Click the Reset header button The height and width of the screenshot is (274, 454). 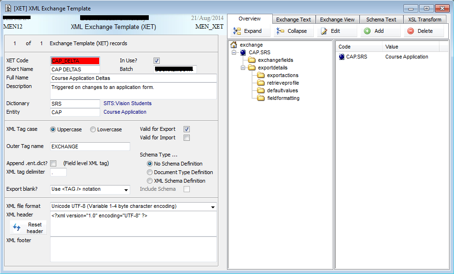click(29, 228)
